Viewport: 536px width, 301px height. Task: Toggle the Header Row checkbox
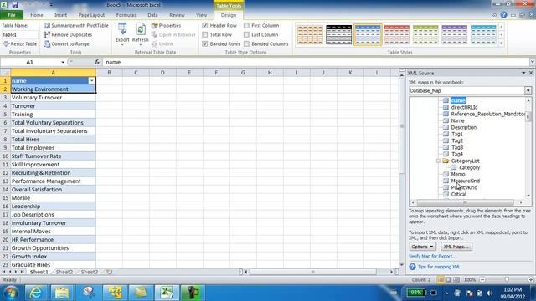(x=205, y=26)
